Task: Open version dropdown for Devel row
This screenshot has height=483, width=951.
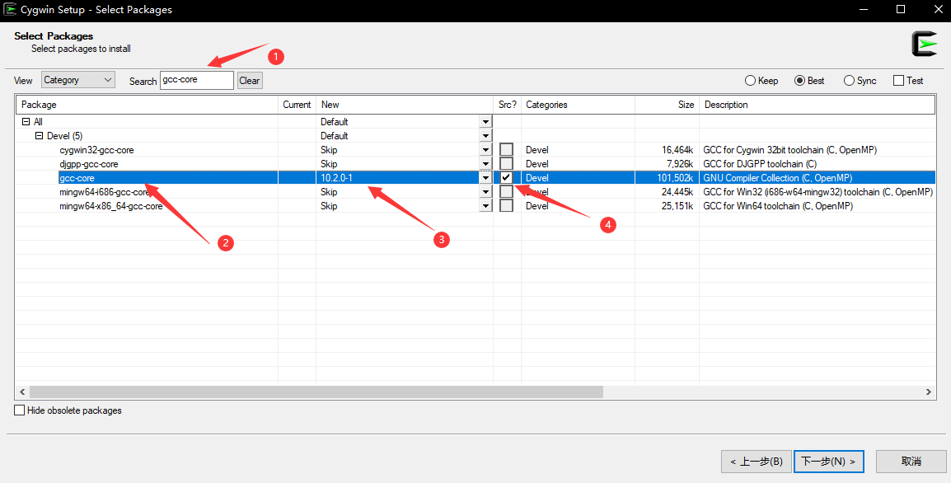Action: click(x=485, y=136)
